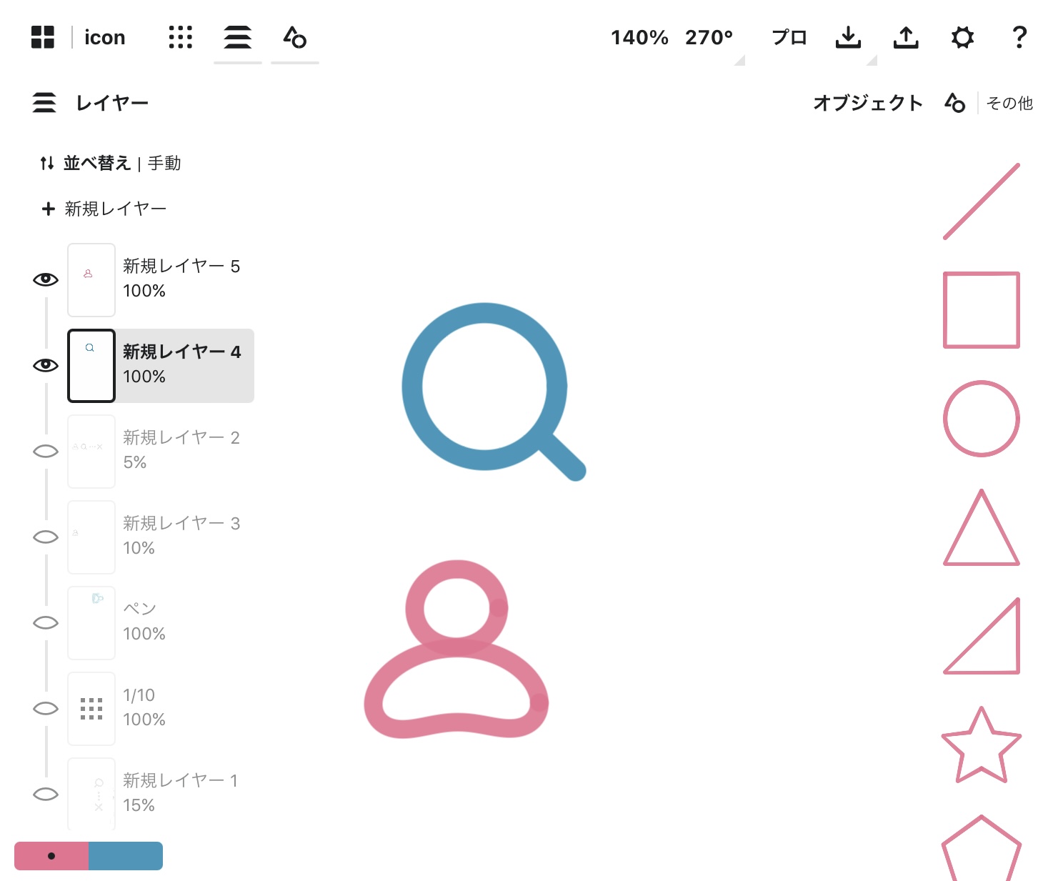Screen dimensions: 1063x881
Task: Open the shapes objects icon in toolbar
Action: point(294,37)
